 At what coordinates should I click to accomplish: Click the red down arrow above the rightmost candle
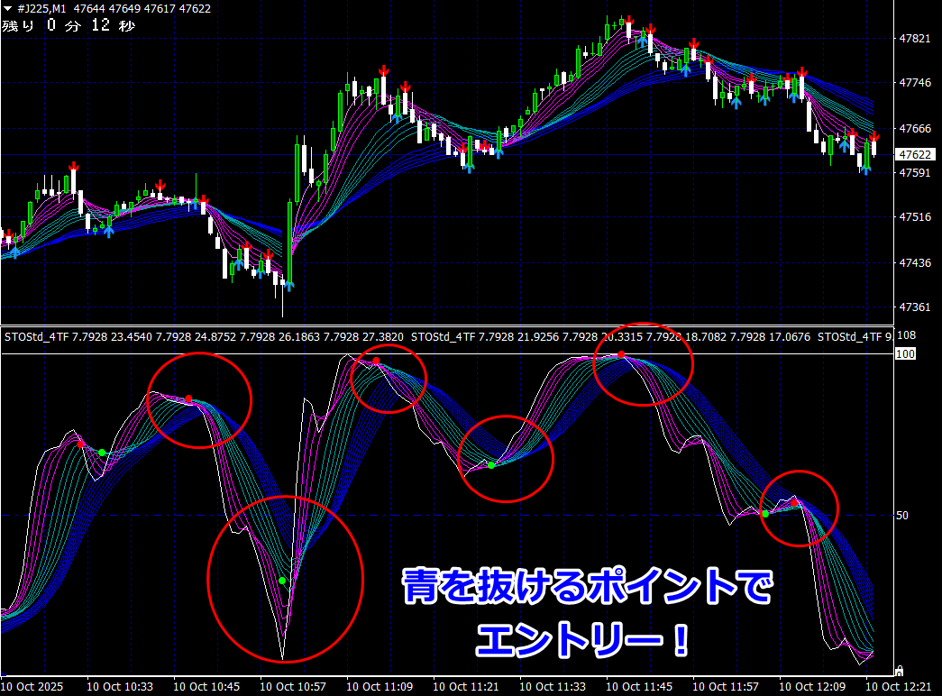point(873,137)
